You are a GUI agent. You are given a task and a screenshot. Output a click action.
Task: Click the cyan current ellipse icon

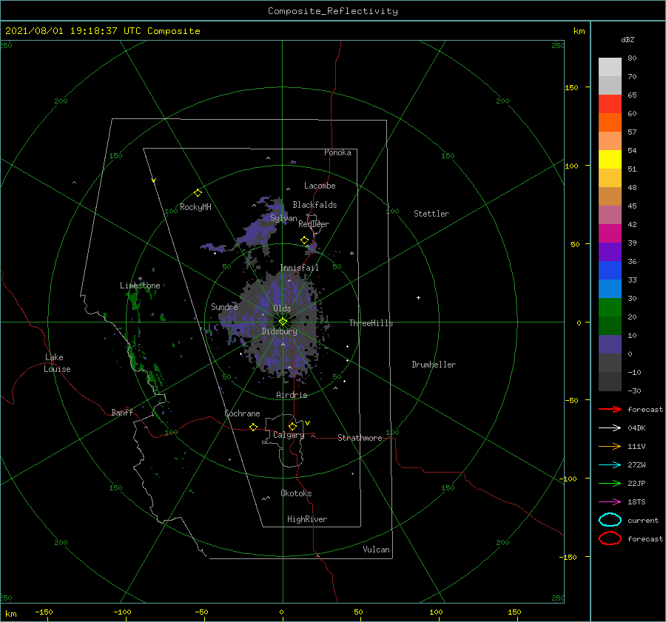point(610,520)
